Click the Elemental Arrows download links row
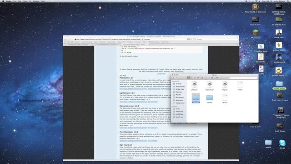The image size is (291, 164). click(138, 128)
